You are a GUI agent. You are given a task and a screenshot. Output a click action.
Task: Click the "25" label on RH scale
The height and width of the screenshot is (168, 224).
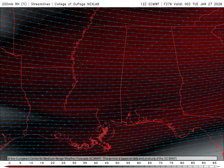point(64,163)
